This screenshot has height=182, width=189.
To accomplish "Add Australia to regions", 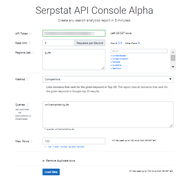I will 116,65.
